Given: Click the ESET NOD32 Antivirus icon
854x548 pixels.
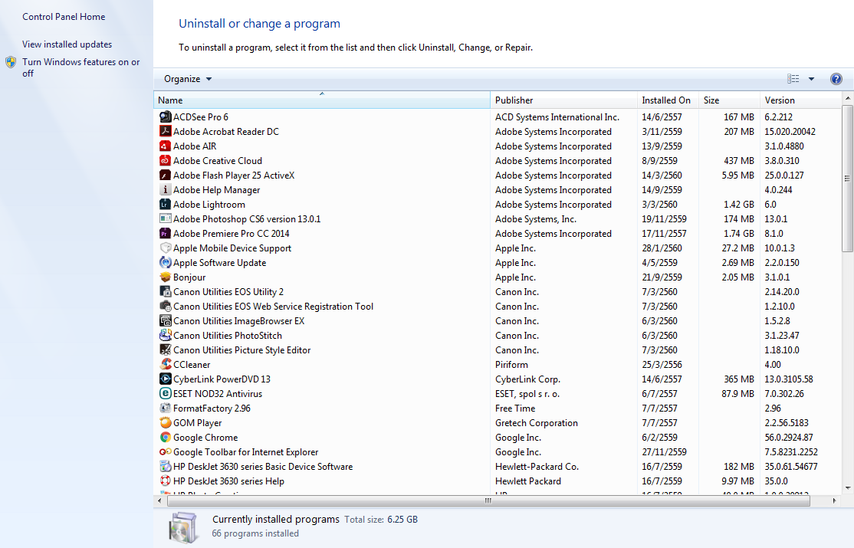Looking at the screenshot, I should pyautogui.click(x=165, y=393).
